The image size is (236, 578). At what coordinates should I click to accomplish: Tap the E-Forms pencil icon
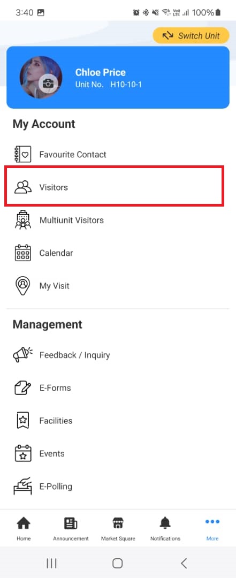23,388
